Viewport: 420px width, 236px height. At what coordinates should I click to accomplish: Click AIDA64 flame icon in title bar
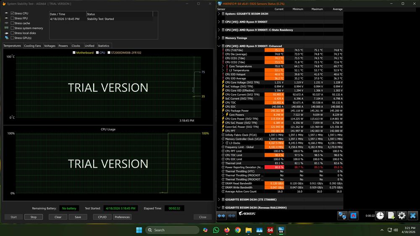click(4, 4)
